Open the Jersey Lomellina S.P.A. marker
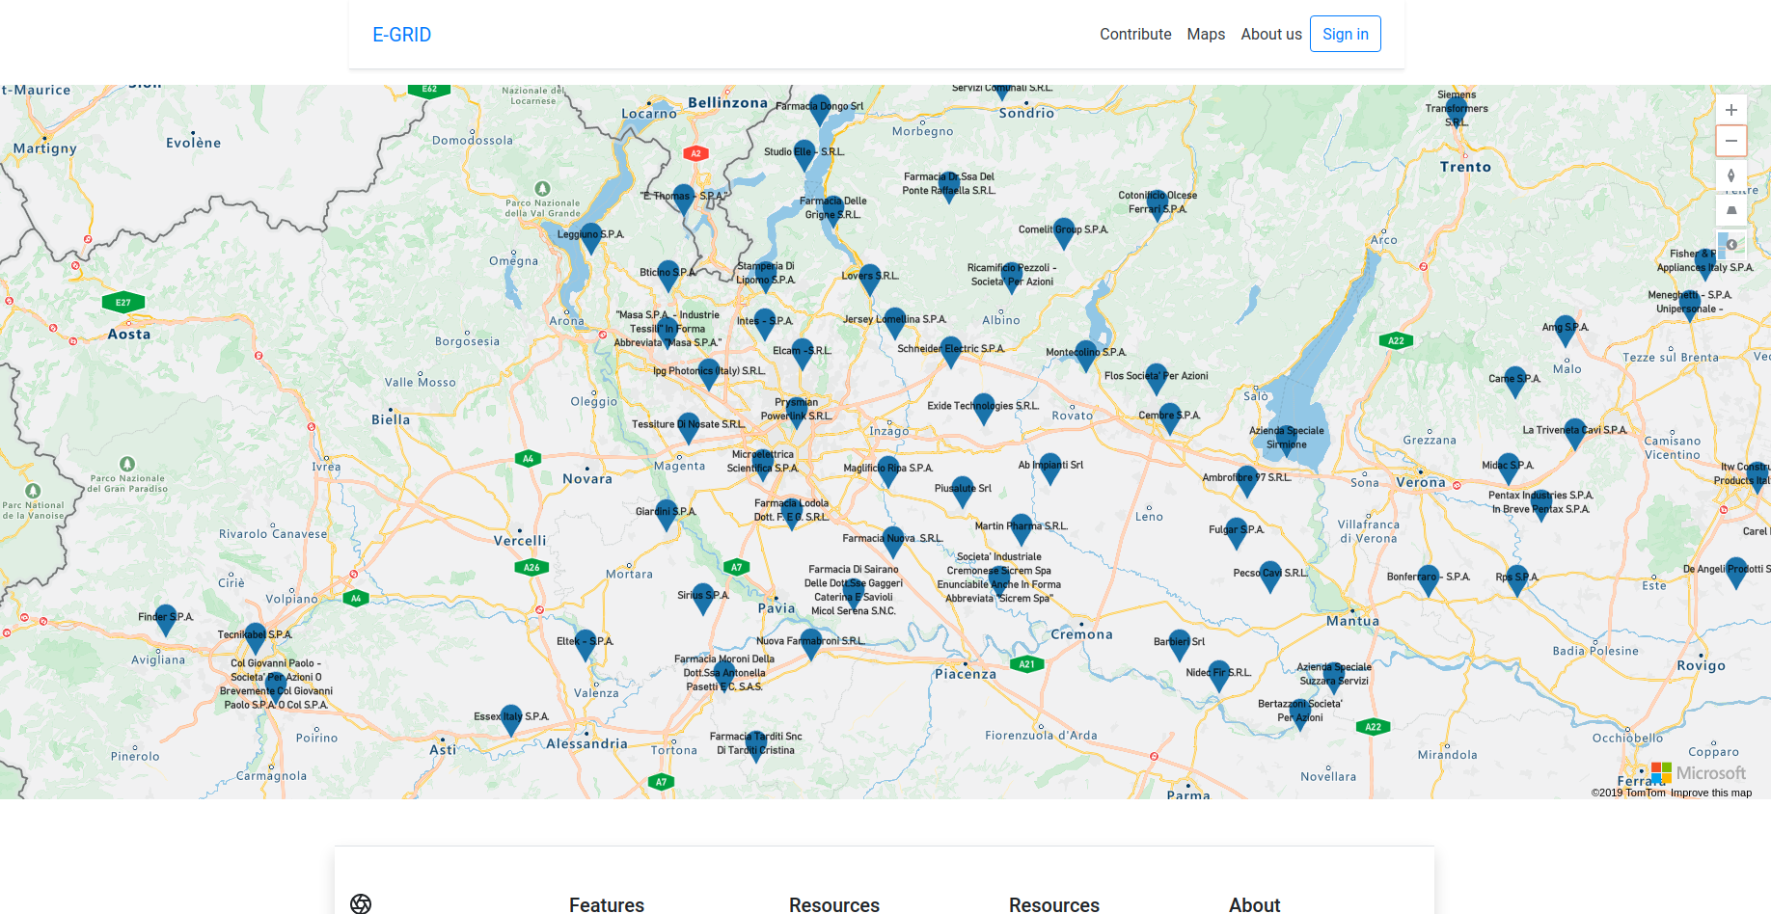 (x=895, y=322)
